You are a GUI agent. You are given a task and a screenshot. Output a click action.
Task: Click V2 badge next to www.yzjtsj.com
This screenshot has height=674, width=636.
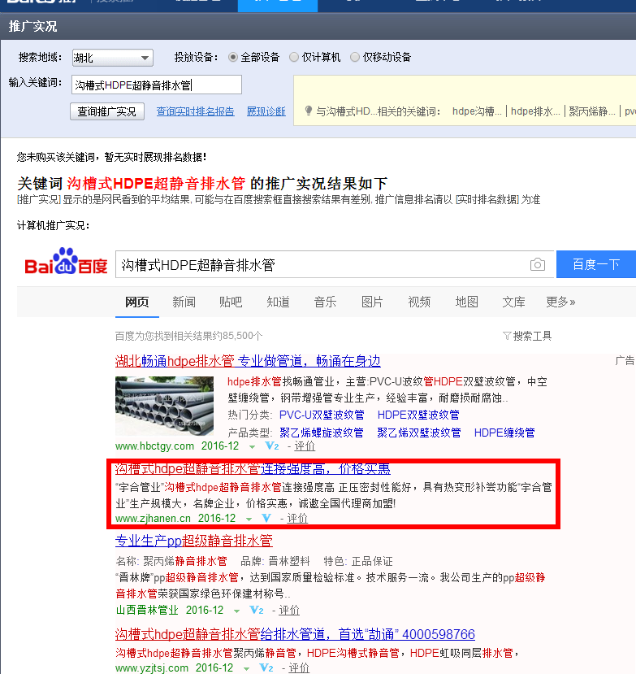tap(266, 668)
